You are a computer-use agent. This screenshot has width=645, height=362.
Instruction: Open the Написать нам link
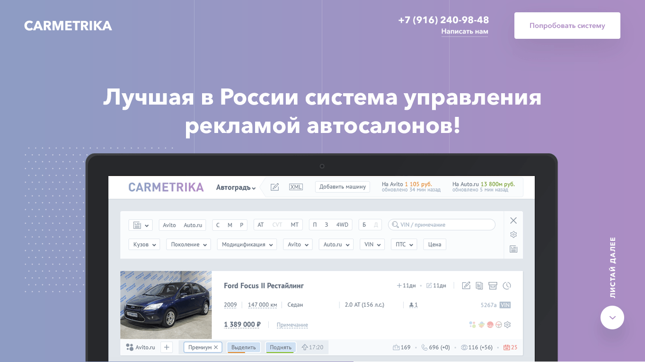pyautogui.click(x=465, y=32)
